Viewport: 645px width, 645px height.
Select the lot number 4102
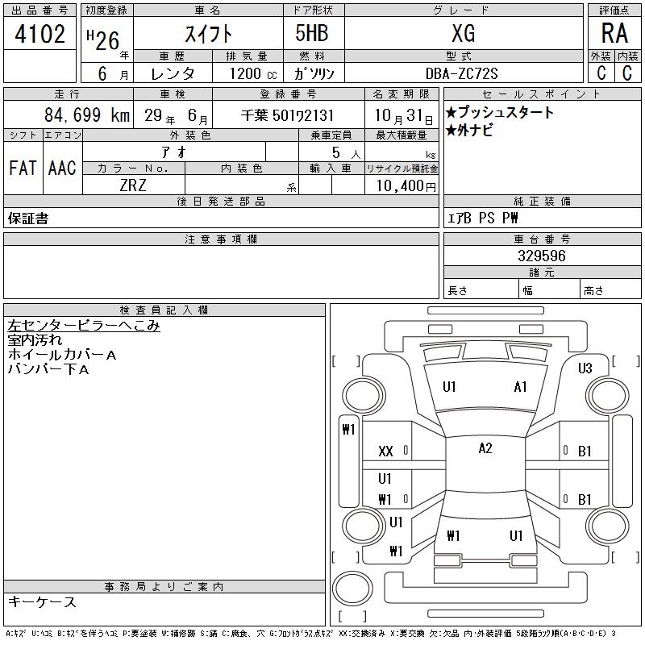(40, 35)
